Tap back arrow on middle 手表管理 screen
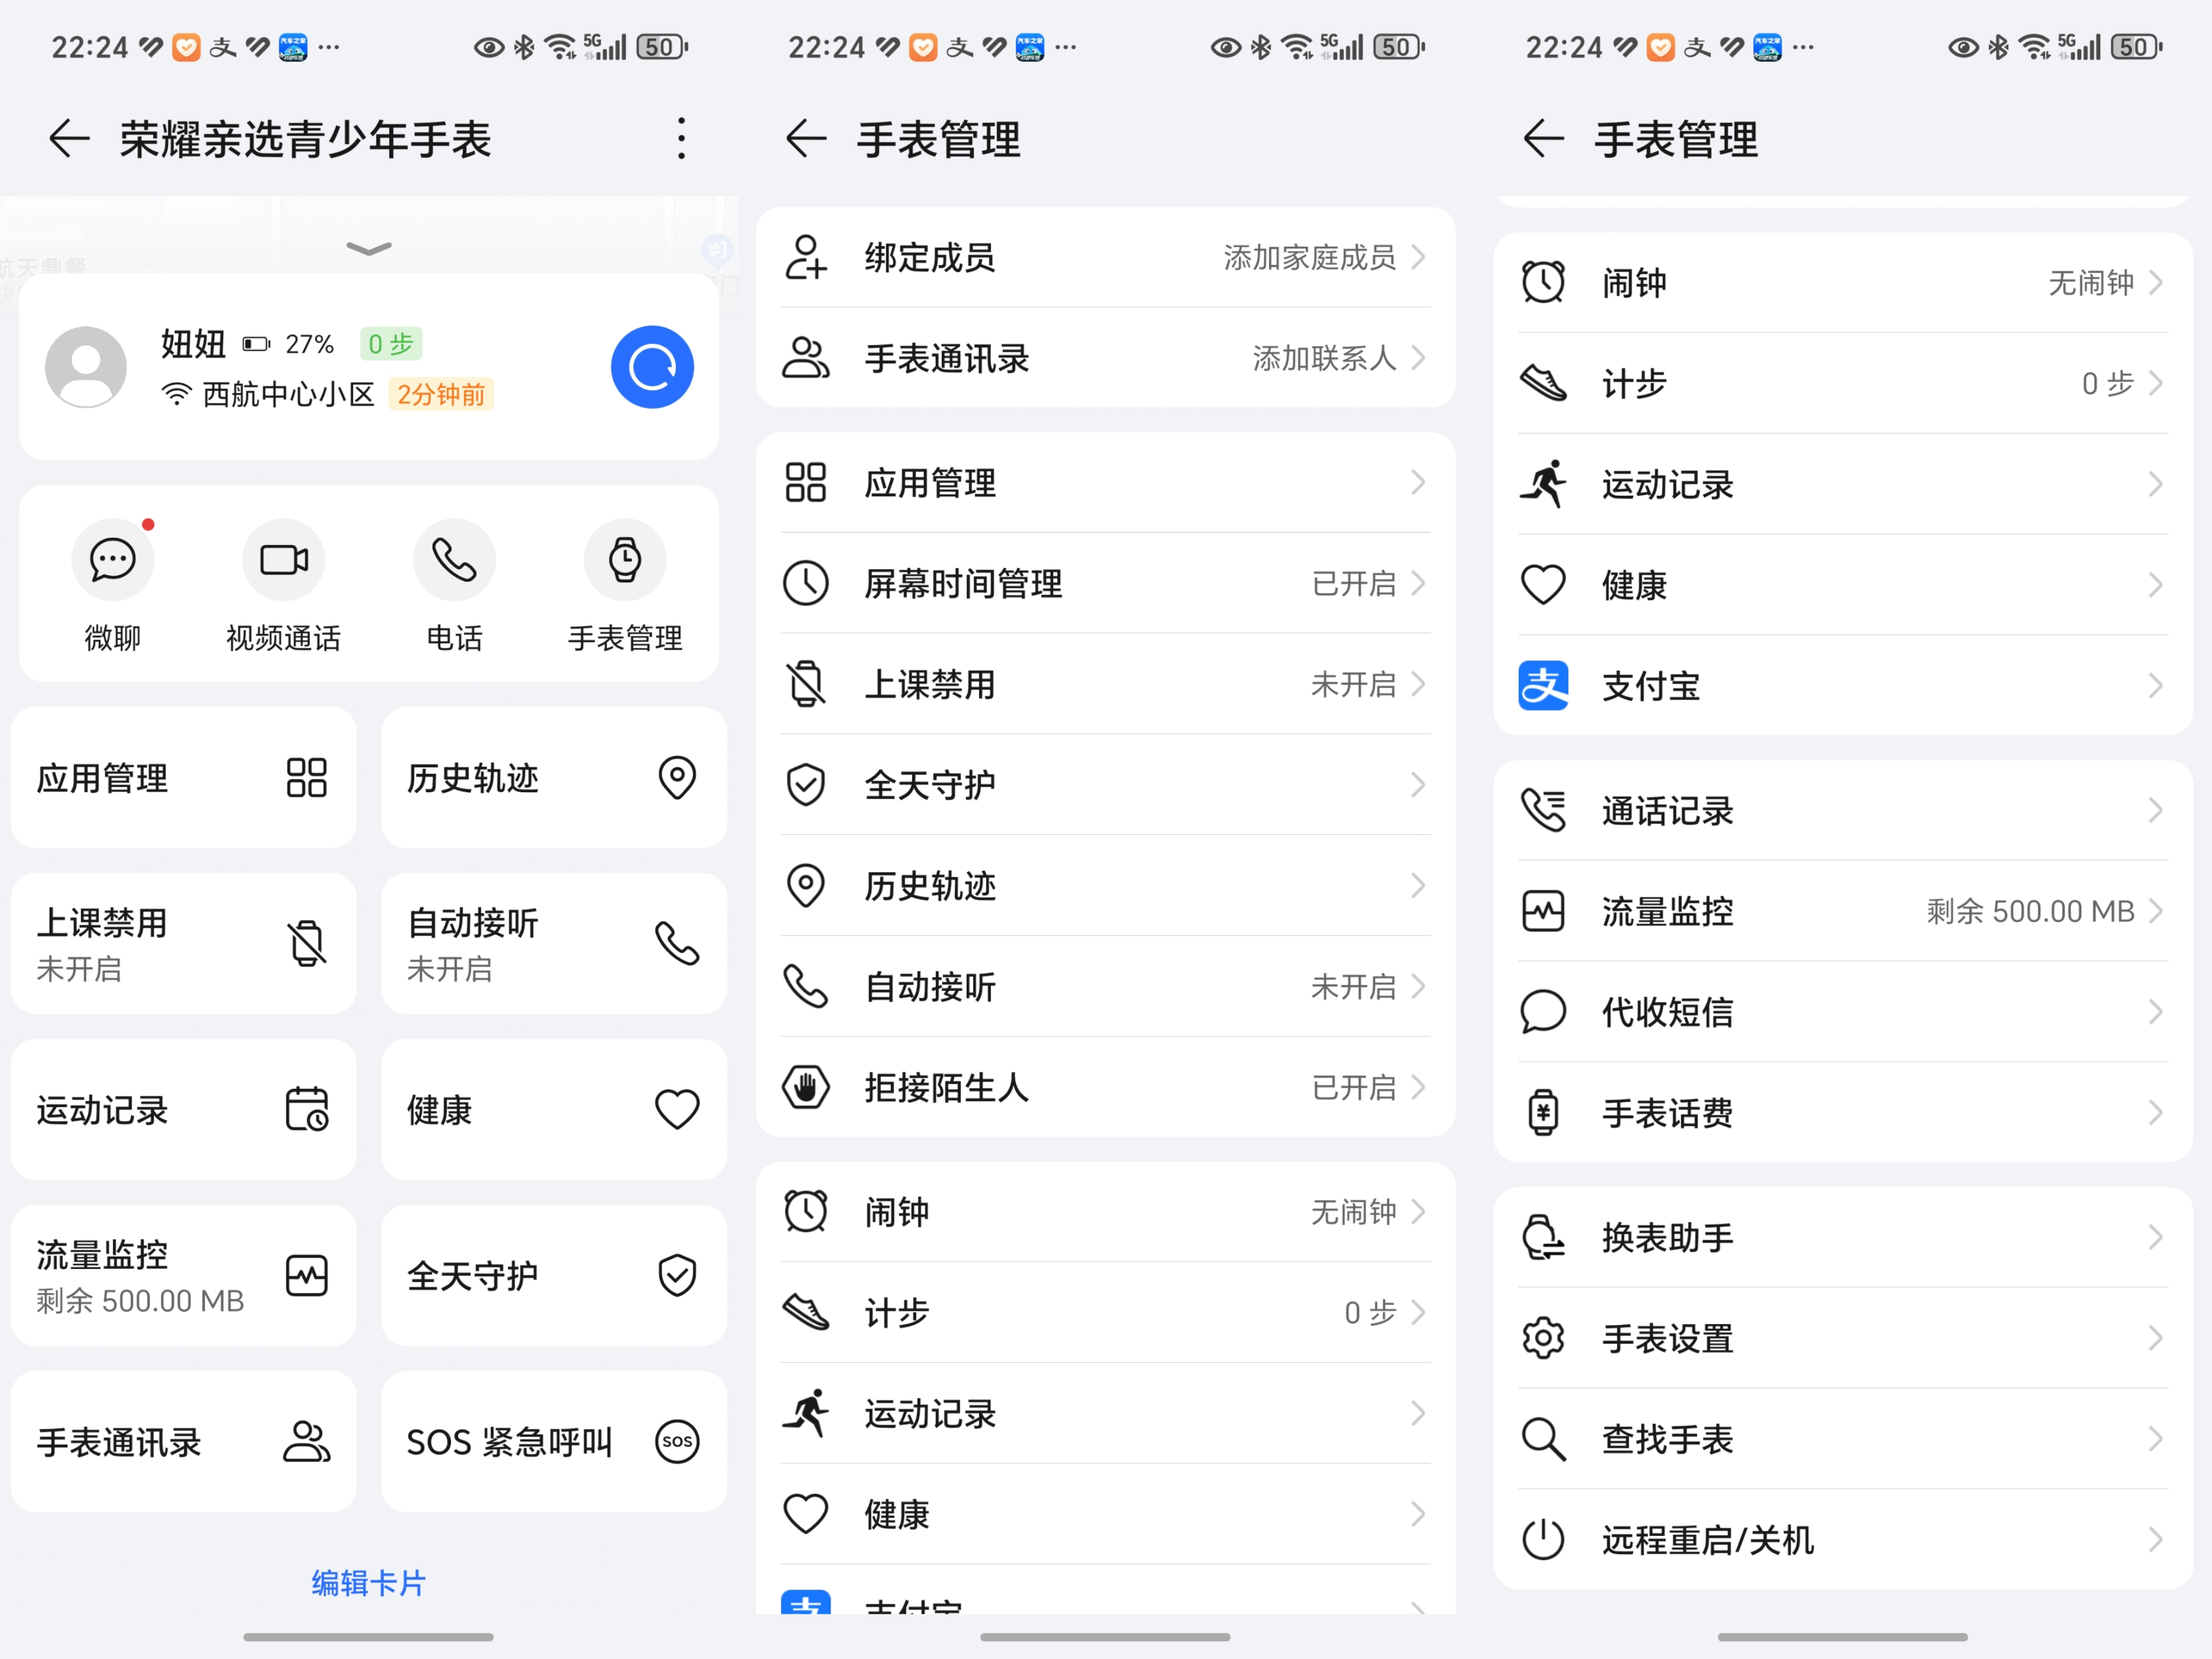 point(806,138)
